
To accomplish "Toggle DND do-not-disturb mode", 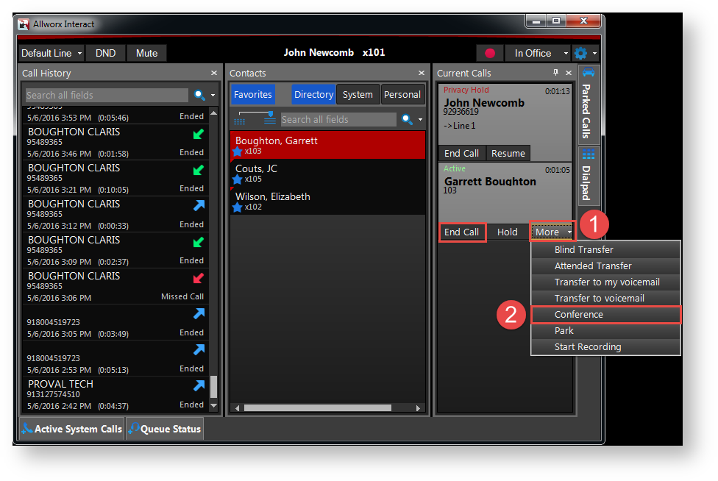I will [105, 53].
